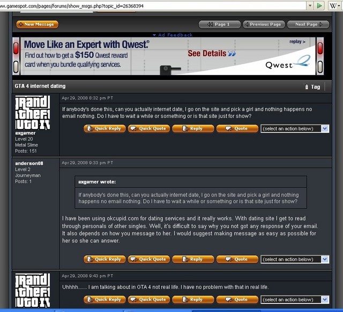Go to the Next Page
This screenshot has height=312, width=343.
point(306,25)
